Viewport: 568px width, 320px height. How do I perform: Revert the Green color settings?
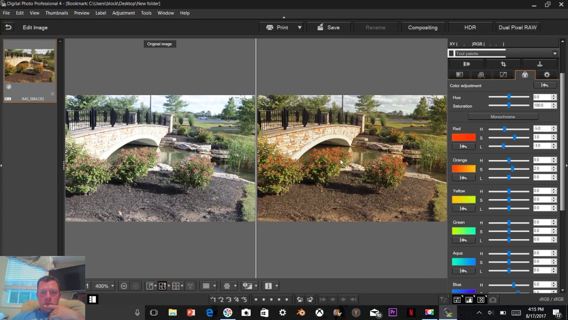click(x=463, y=240)
